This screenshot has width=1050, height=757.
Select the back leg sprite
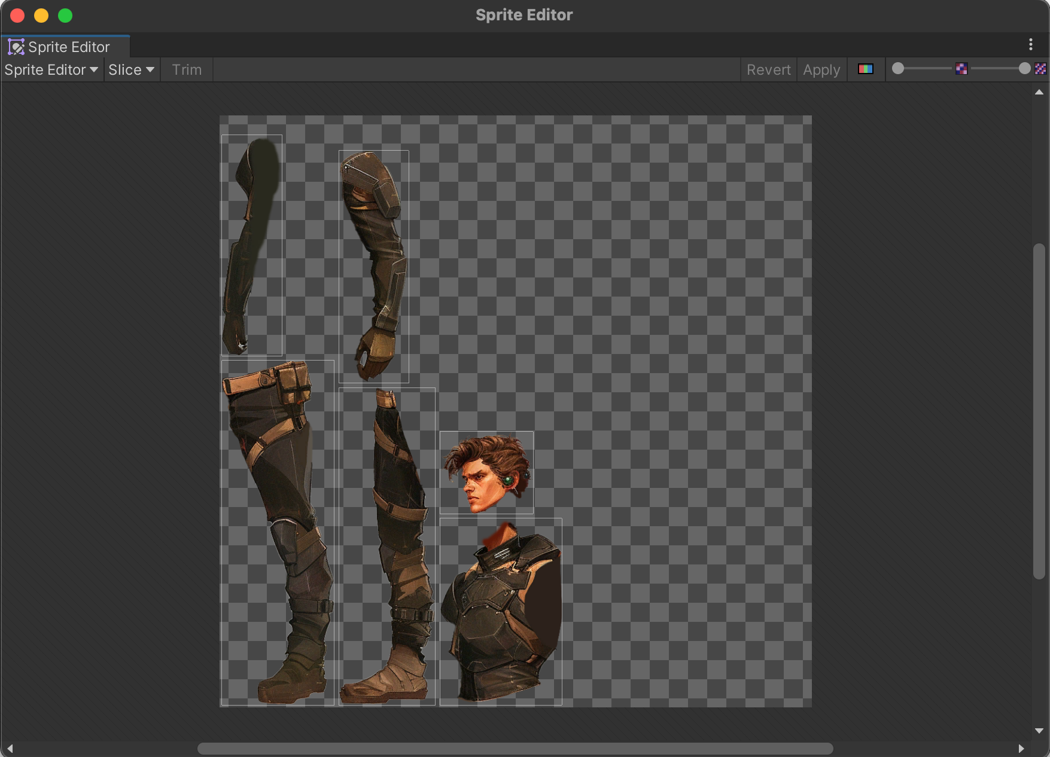(387, 547)
